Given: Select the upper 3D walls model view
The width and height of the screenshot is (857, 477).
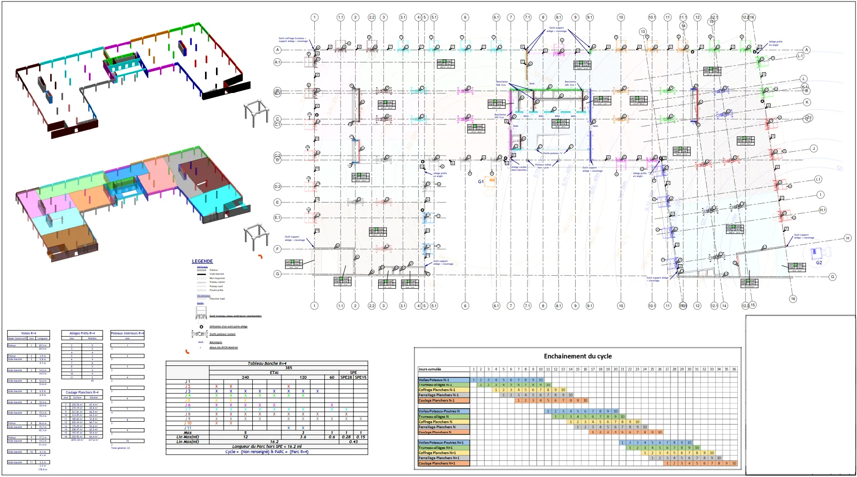Looking at the screenshot, I should pyautogui.click(x=134, y=80).
